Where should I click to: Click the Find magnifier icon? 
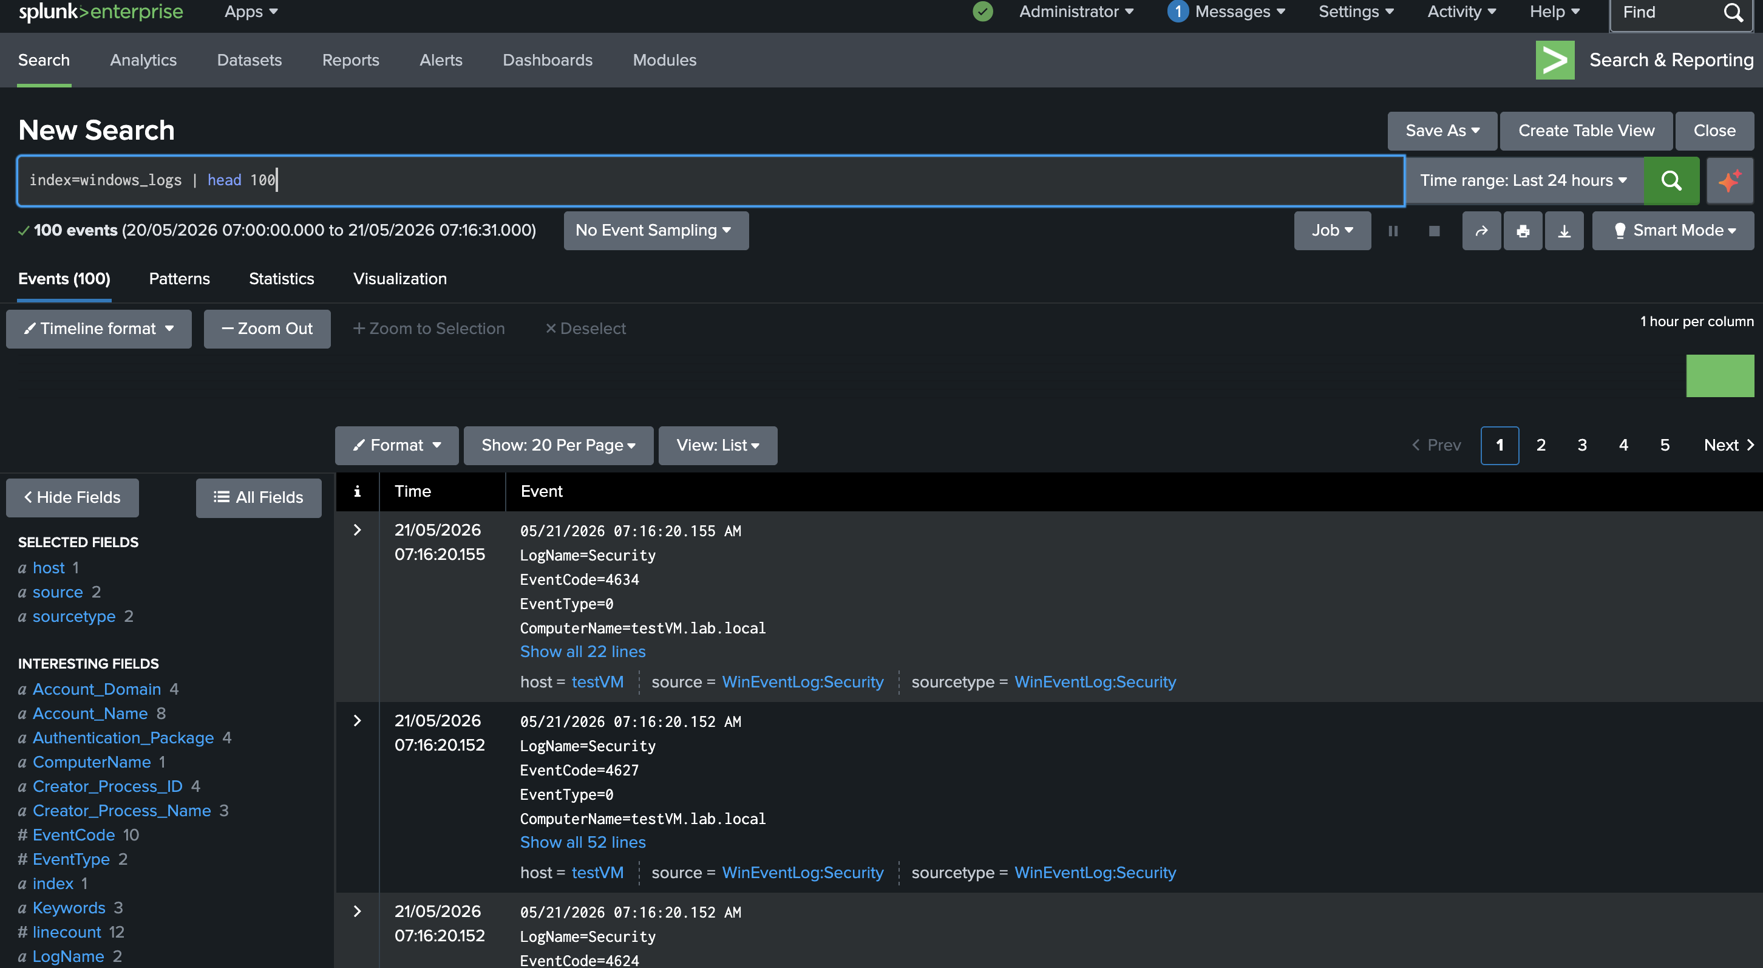1733,12
